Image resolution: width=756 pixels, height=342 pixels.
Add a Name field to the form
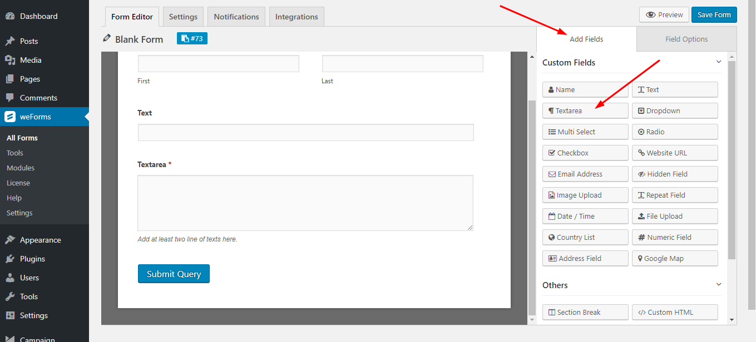coord(585,89)
